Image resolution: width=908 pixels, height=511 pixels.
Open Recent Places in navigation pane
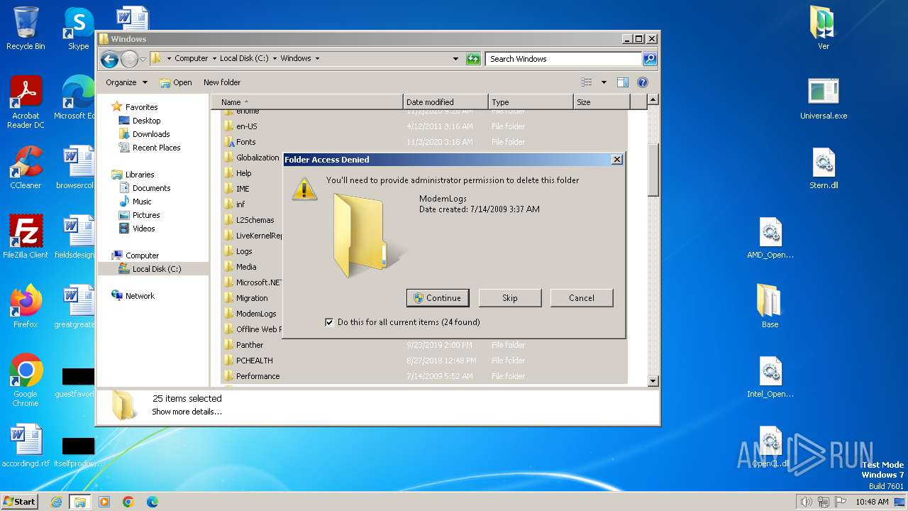(156, 148)
